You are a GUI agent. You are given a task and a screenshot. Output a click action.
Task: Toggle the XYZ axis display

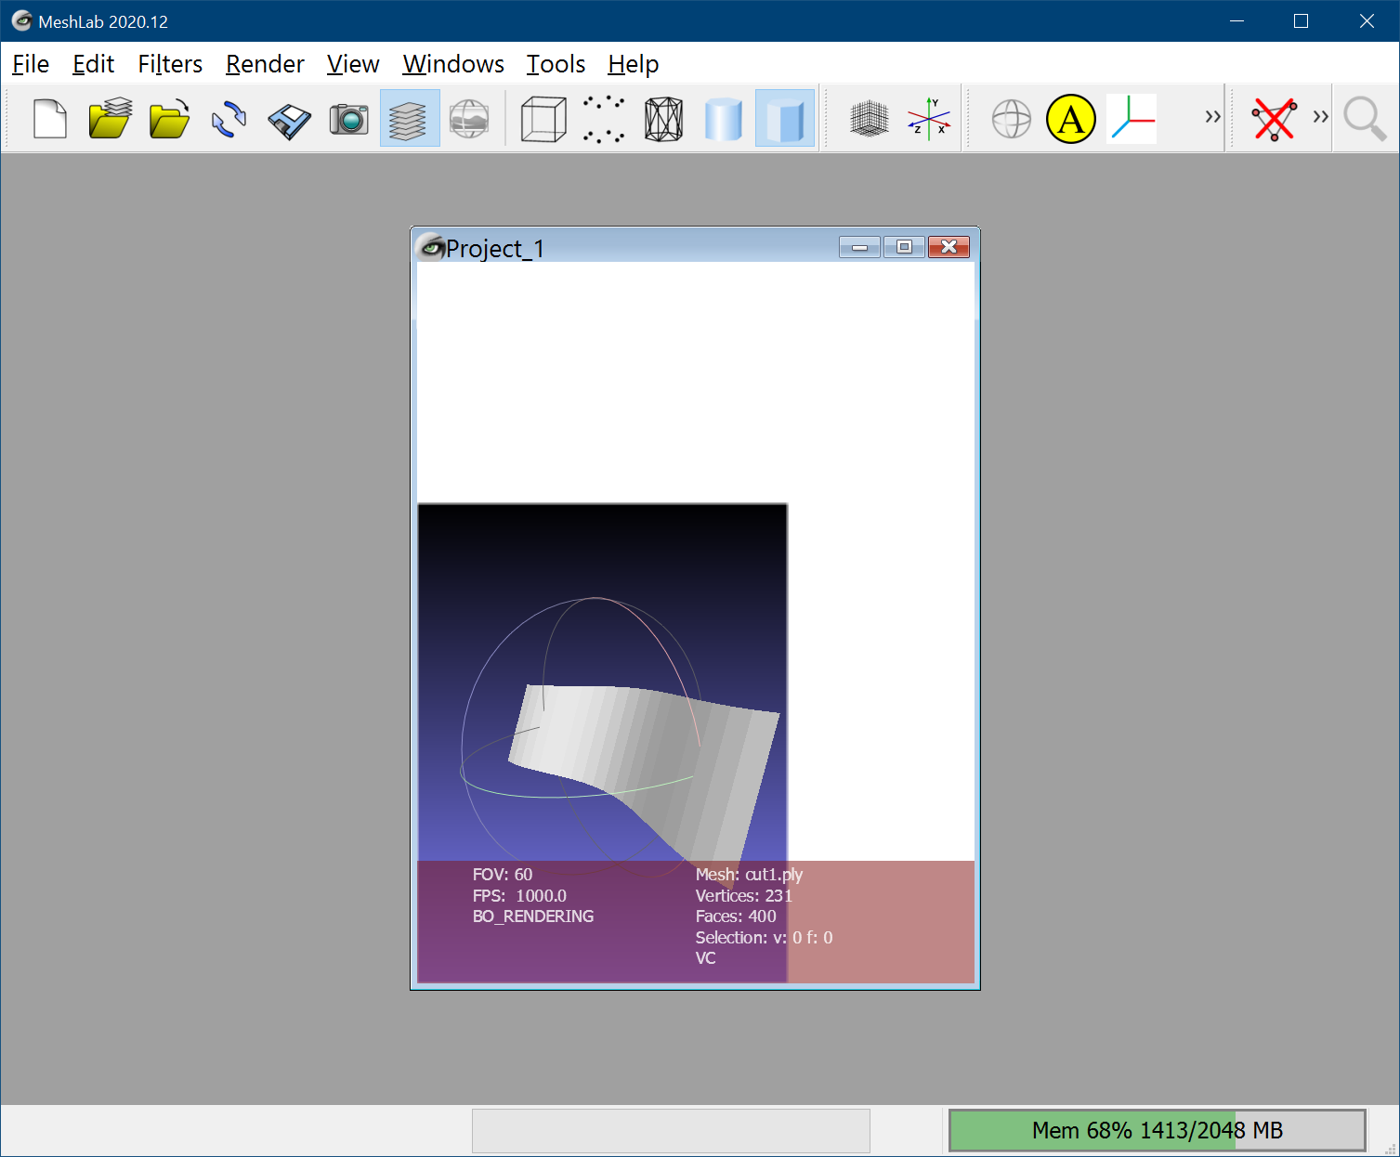pyautogui.click(x=929, y=119)
